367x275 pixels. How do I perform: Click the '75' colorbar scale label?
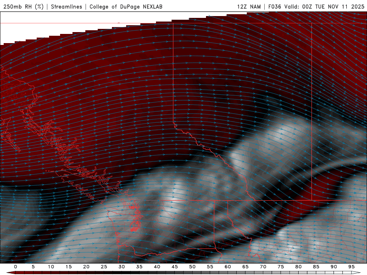(x=281, y=267)
